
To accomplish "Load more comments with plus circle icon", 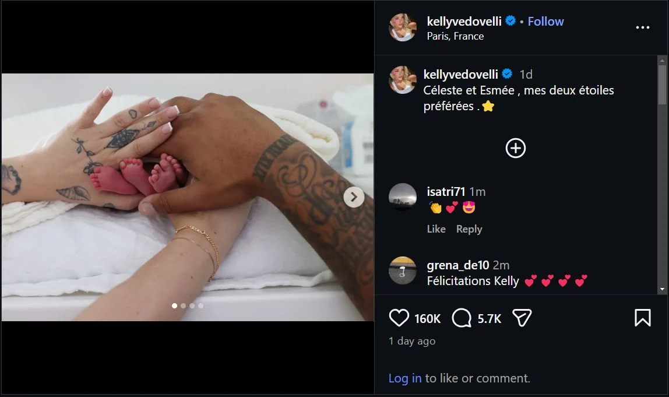I will (515, 148).
